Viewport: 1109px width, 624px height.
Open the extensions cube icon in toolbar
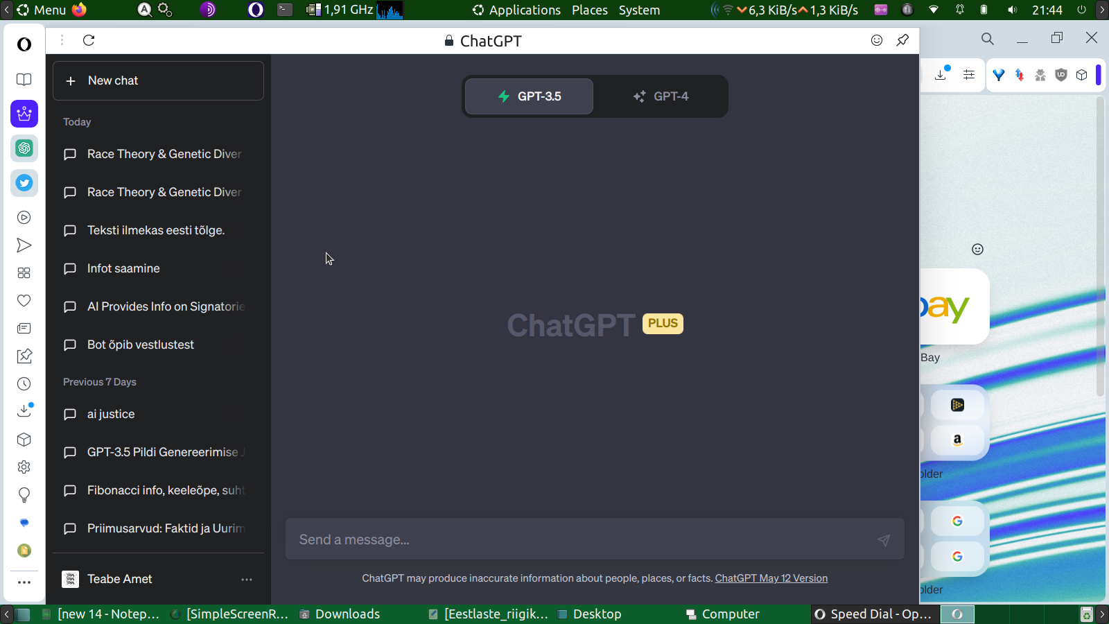point(1082,75)
